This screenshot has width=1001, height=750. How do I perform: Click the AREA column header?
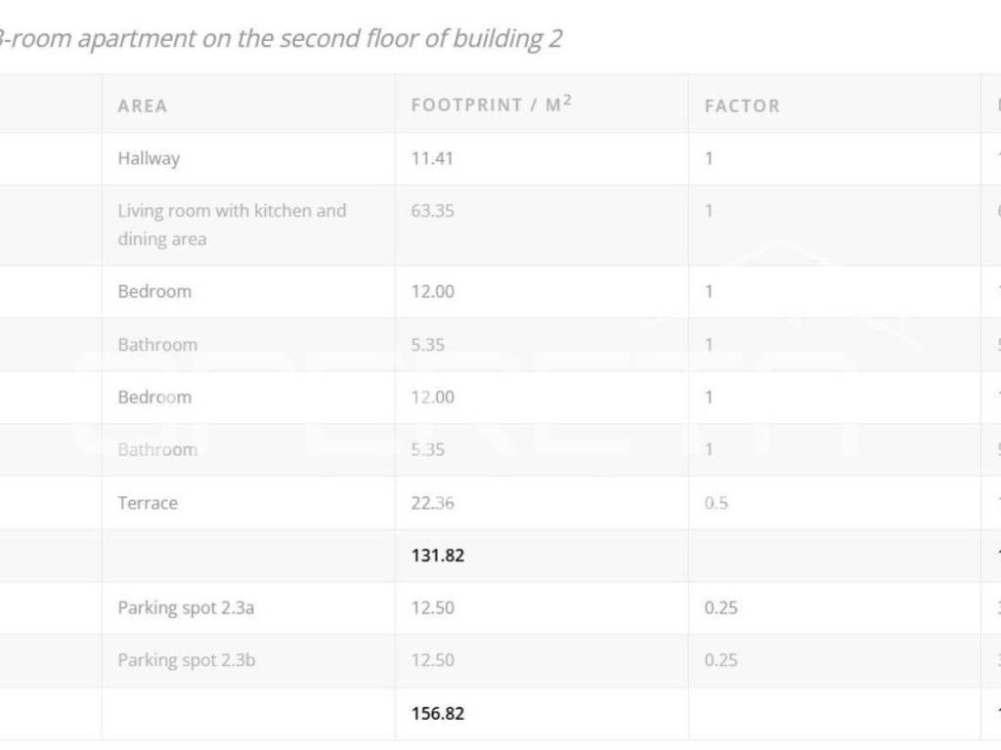pos(143,105)
